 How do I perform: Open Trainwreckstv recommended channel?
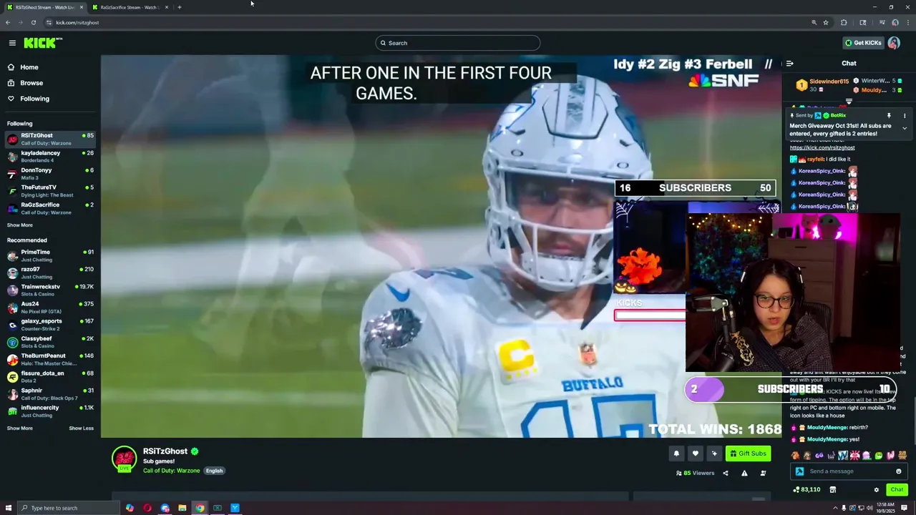pyautogui.click(x=50, y=290)
